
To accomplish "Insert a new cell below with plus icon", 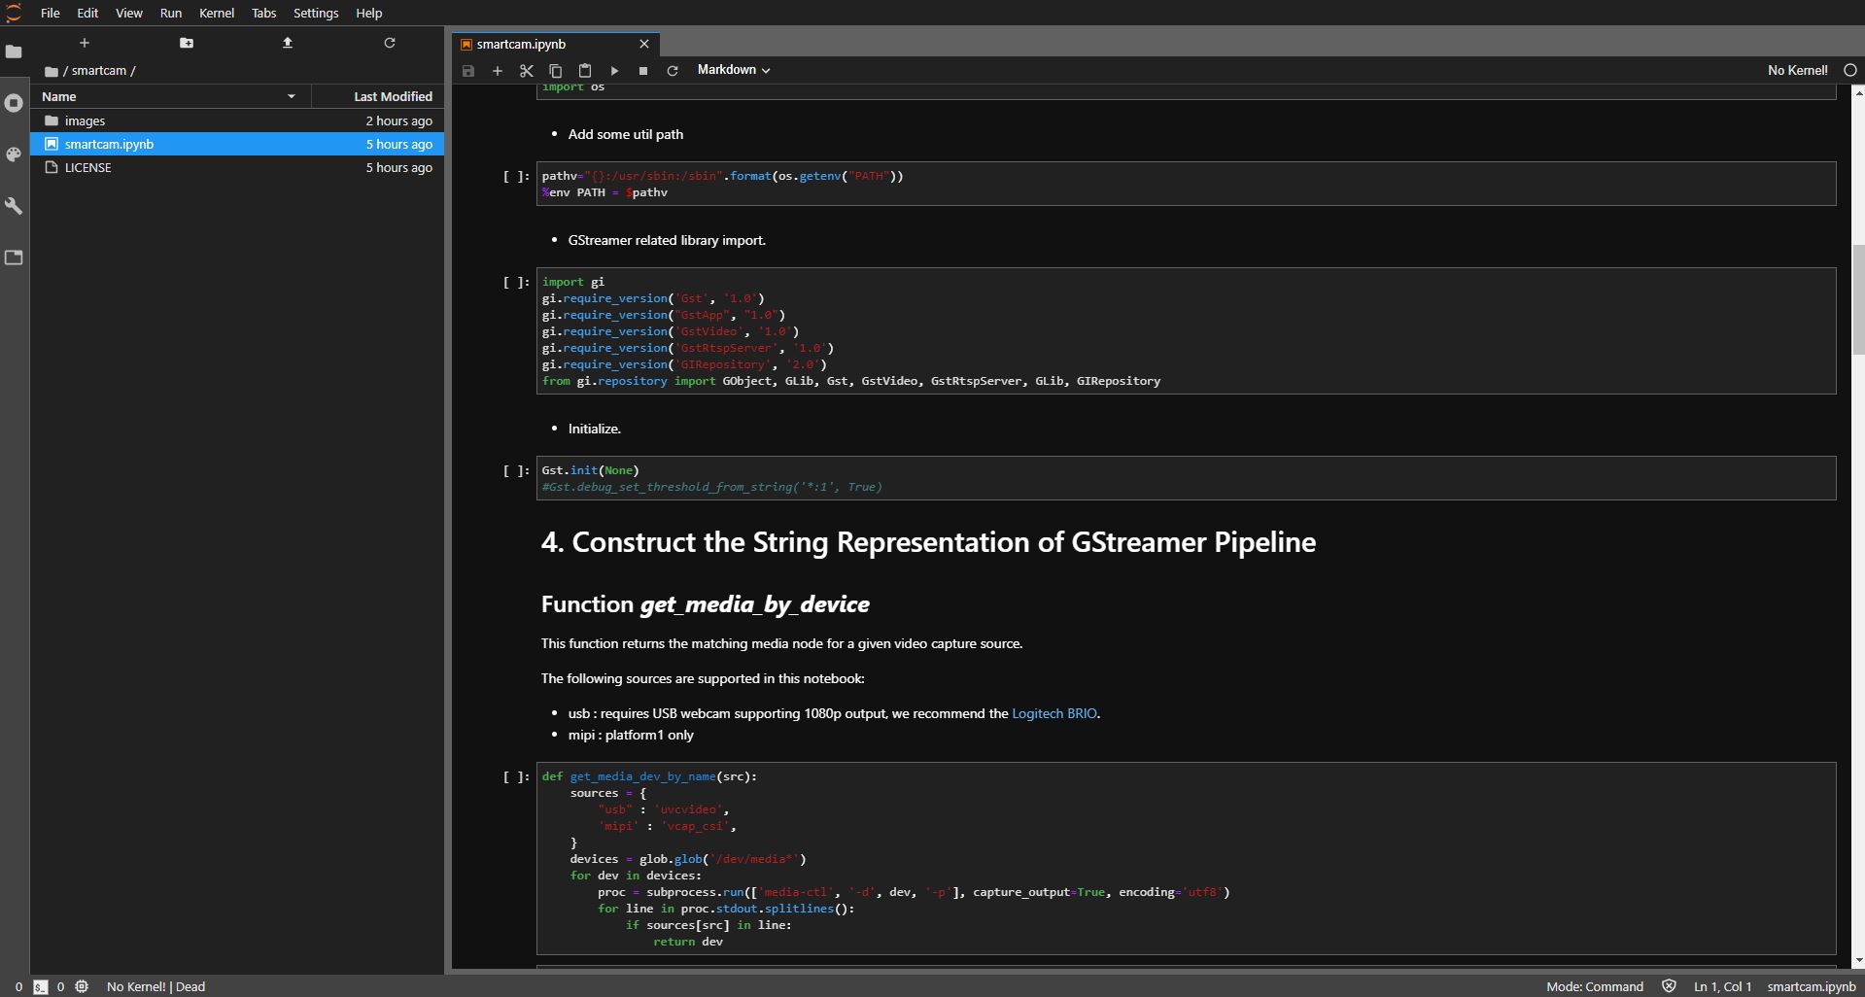I will tap(498, 71).
